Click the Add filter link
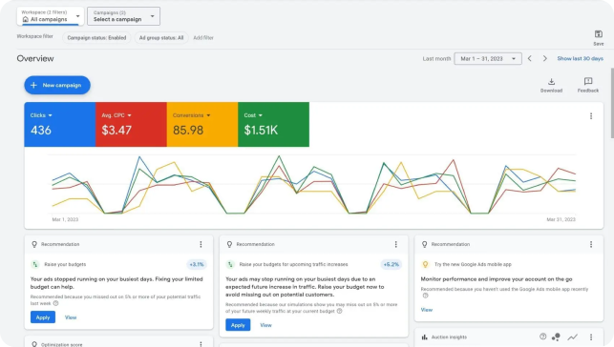 click(x=203, y=38)
